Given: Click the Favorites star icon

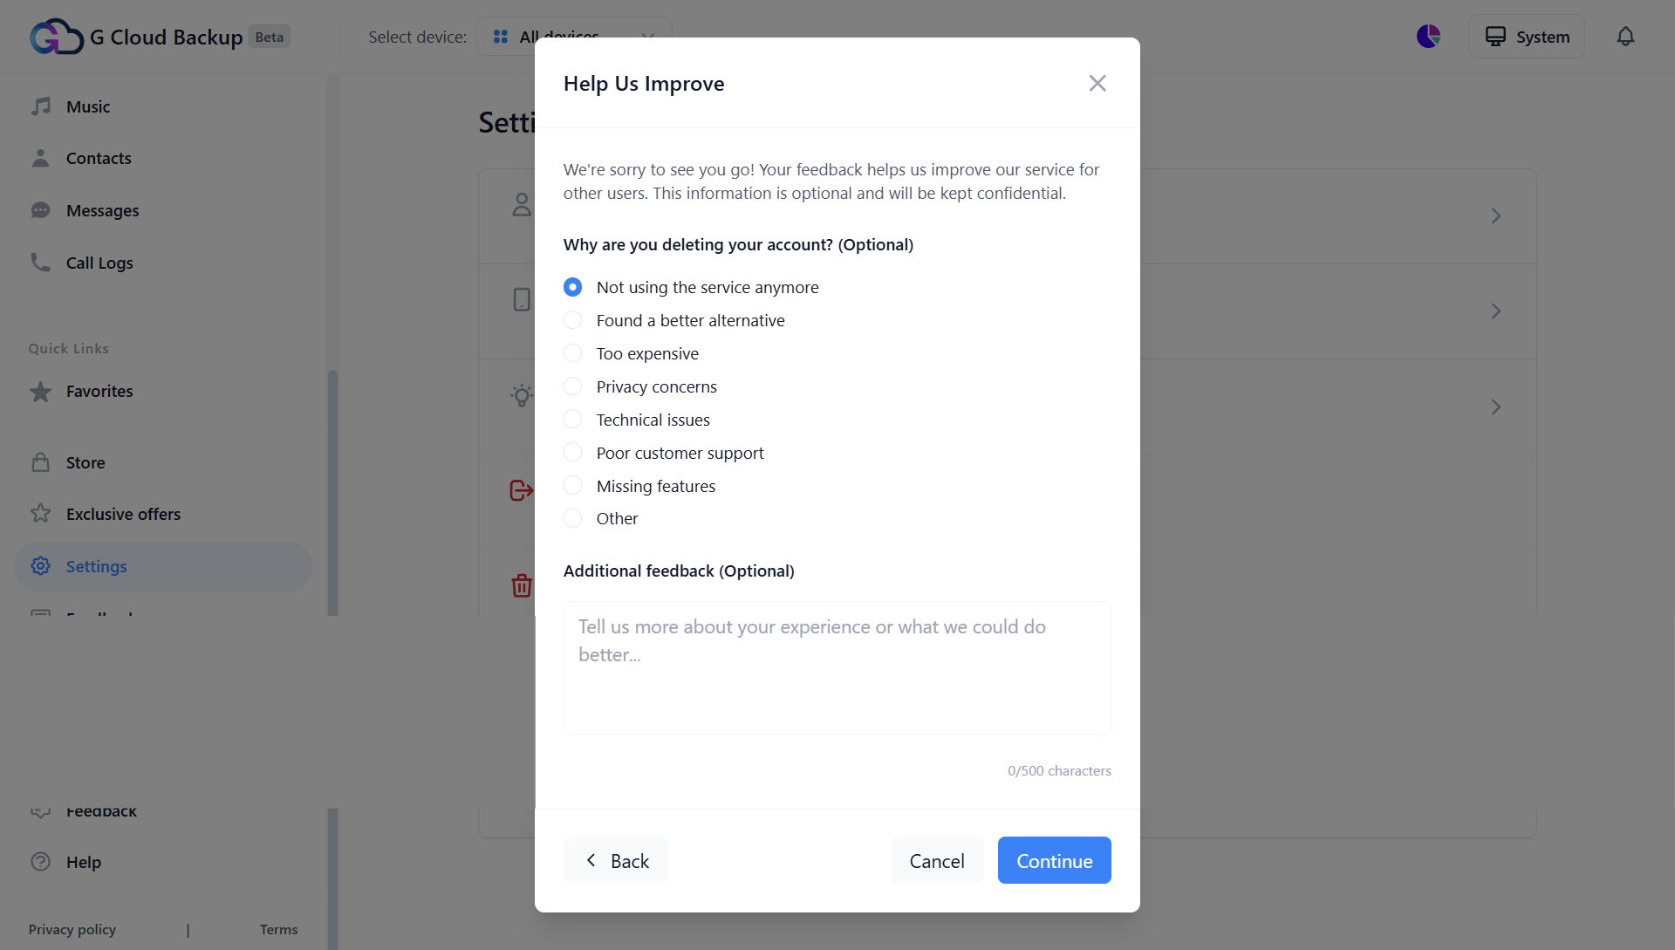Looking at the screenshot, I should (x=41, y=392).
